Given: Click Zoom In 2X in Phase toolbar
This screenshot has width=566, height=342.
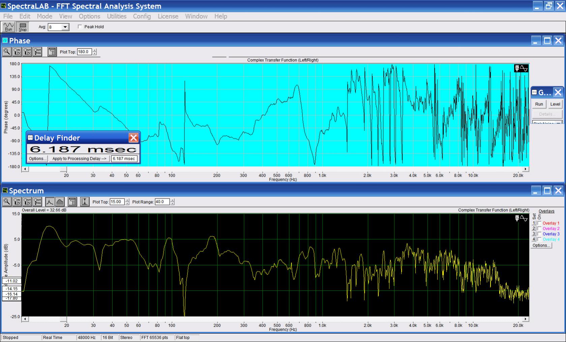Looking at the screenshot, I should [17, 52].
